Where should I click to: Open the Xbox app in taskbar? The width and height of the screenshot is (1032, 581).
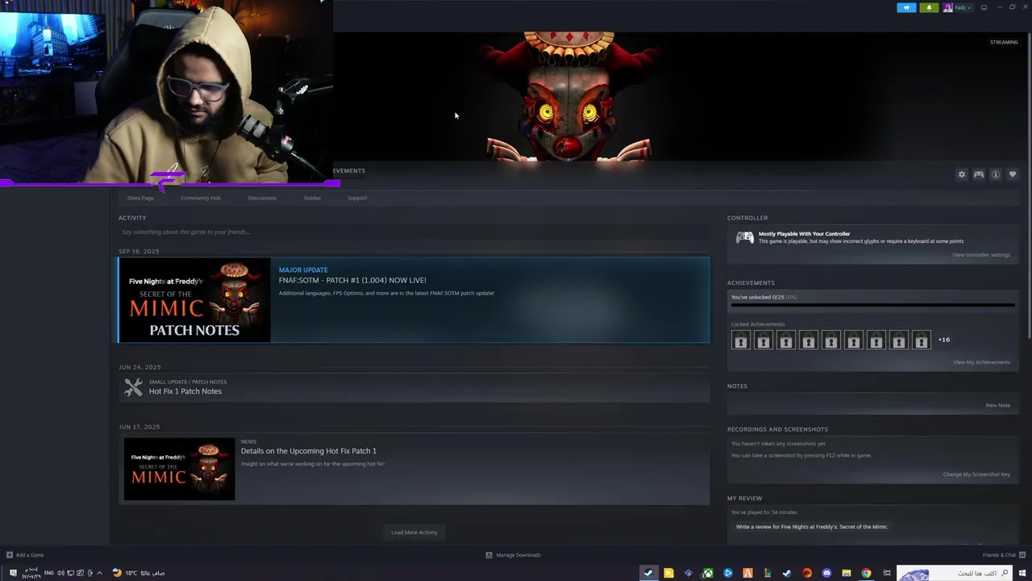708,573
